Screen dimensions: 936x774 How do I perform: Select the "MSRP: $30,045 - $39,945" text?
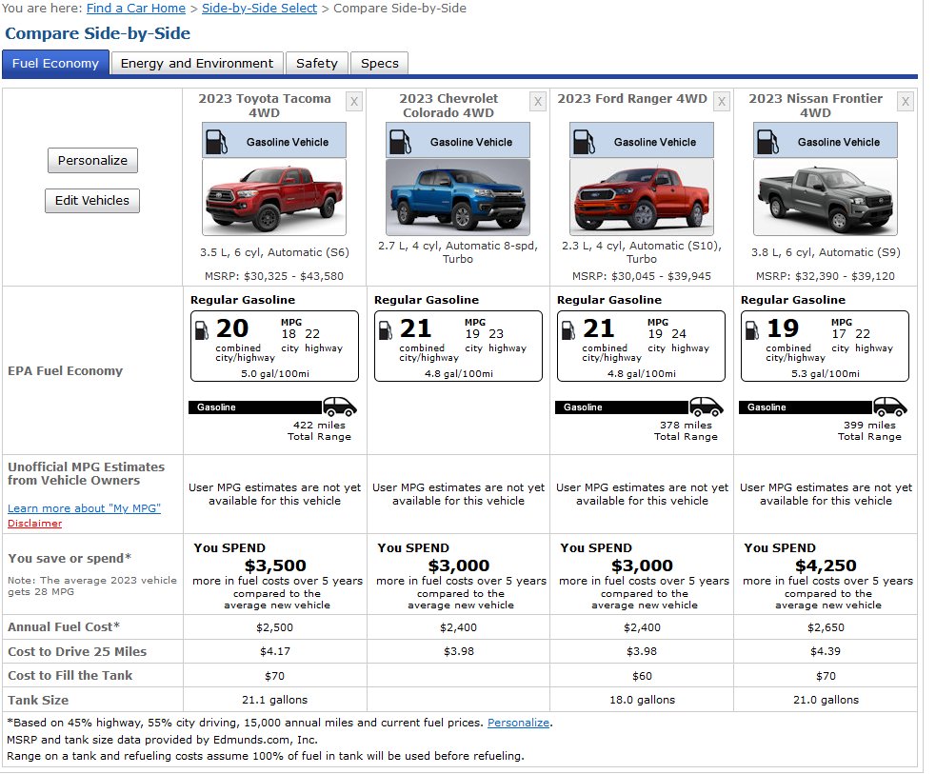click(x=642, y=276)
